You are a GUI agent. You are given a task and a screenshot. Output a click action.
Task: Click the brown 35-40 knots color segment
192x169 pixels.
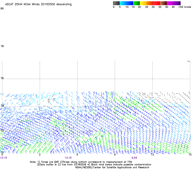tap(163, 3)
